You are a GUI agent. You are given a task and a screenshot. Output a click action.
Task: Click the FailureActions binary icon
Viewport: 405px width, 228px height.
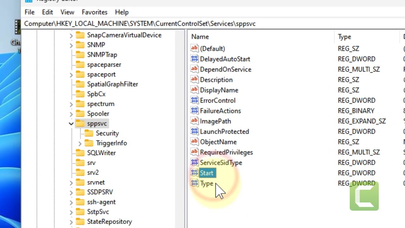pyautogui.click(x=195, y=111)
